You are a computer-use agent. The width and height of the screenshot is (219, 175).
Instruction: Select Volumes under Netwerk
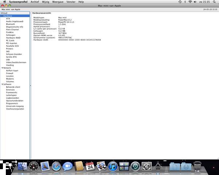coord(10,82)
